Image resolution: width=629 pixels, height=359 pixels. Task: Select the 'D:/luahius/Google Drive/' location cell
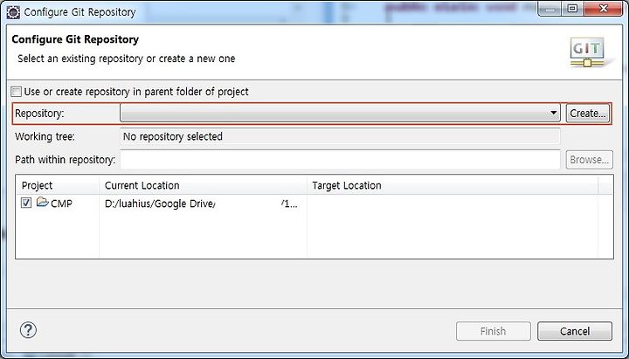(x=203, y=204)
